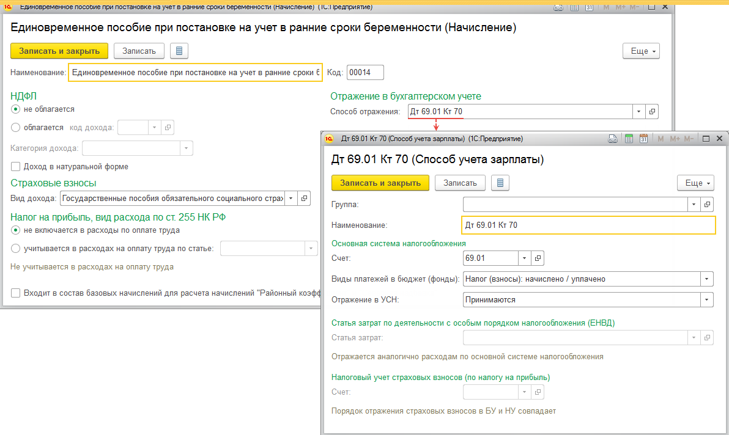729x435 pixels.
Task: Click the M+ button in Дт 69.01 Кт 70 window
Action: [x=675, y=139]
